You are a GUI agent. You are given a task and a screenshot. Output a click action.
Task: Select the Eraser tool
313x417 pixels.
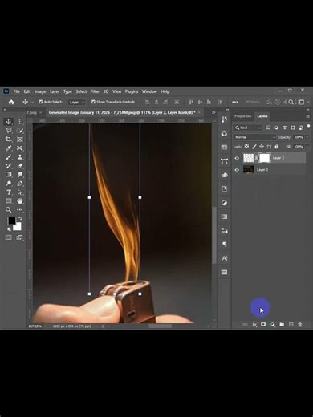[x=19, y=166]
